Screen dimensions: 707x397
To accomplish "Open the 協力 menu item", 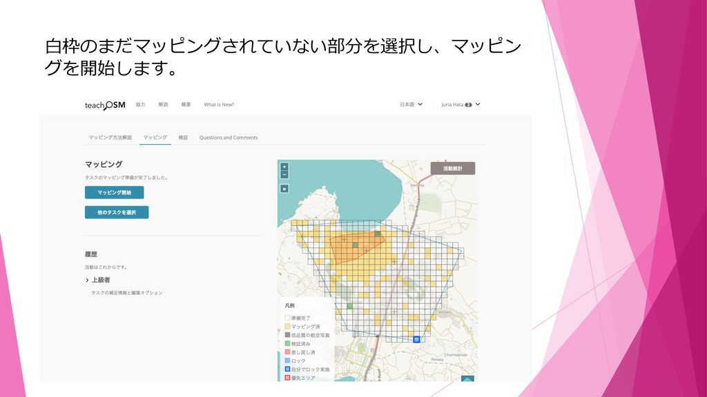I will click(x=140, y=105).
